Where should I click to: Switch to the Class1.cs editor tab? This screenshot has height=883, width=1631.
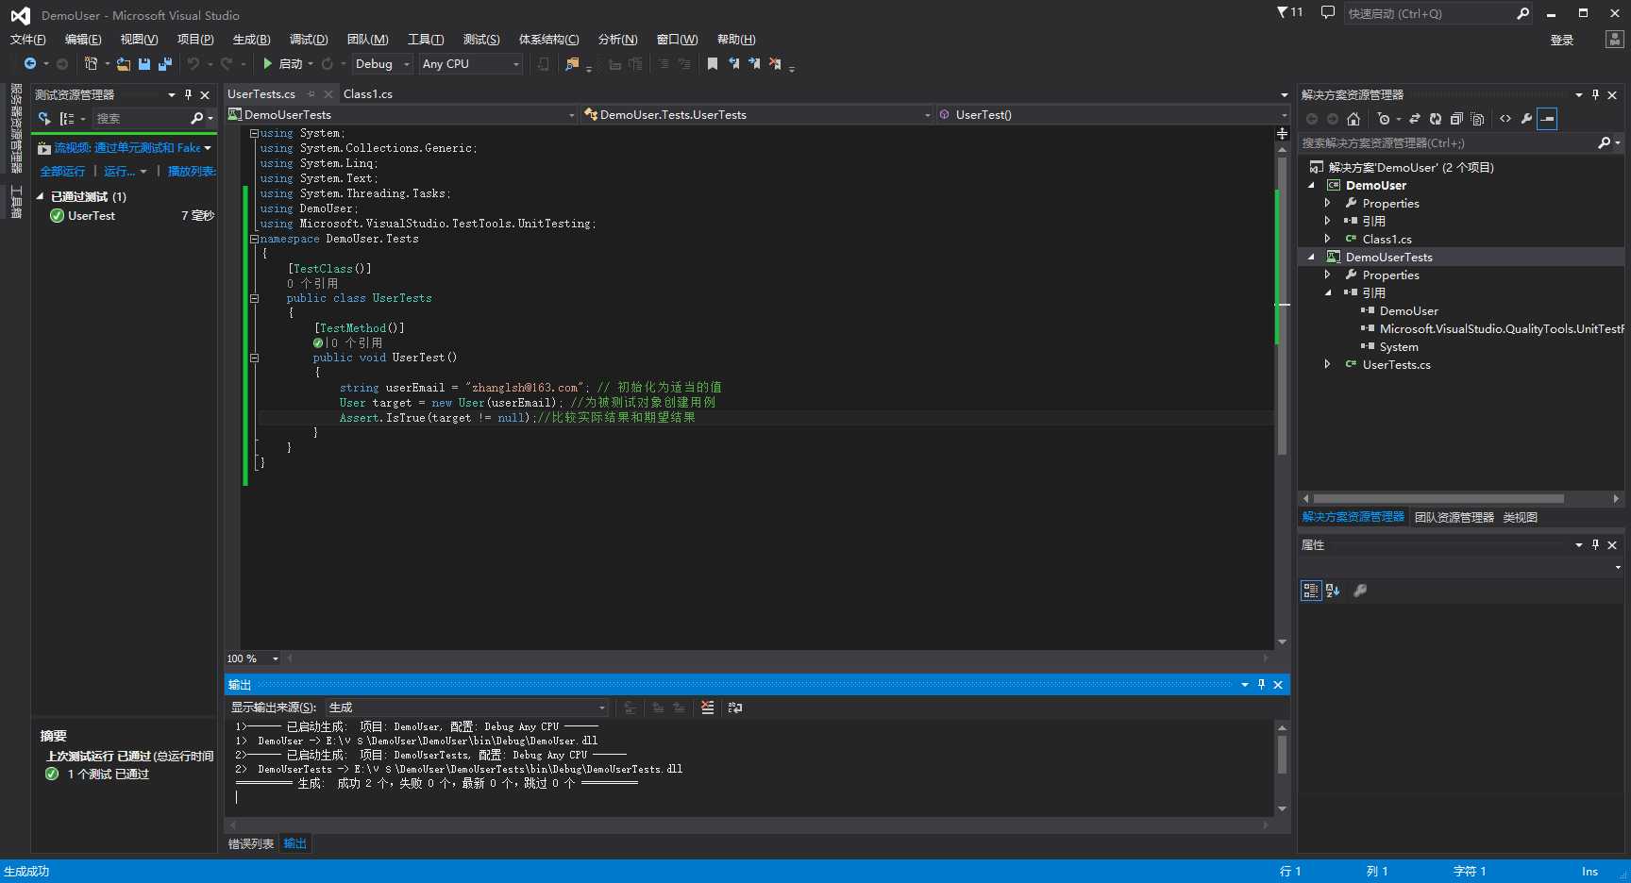pos(368,94)
